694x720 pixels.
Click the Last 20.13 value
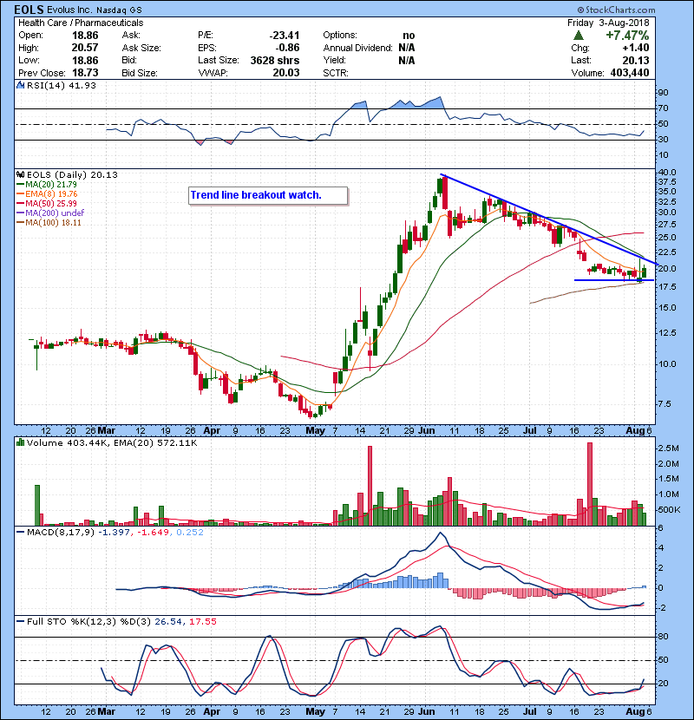(636, 60)
